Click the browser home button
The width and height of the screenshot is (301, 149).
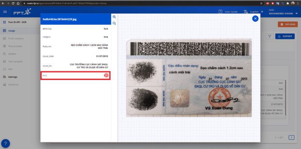pos(18,3)
